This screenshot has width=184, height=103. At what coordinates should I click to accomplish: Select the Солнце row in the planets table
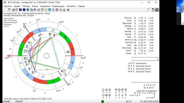[139, 18]
